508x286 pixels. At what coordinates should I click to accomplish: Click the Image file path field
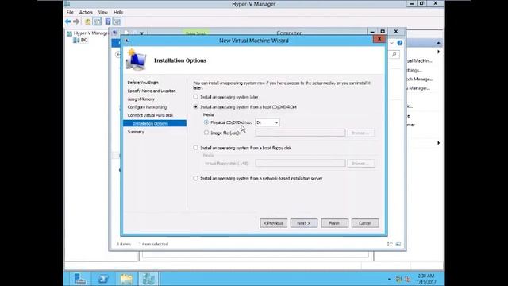click(x=300, y=133)
